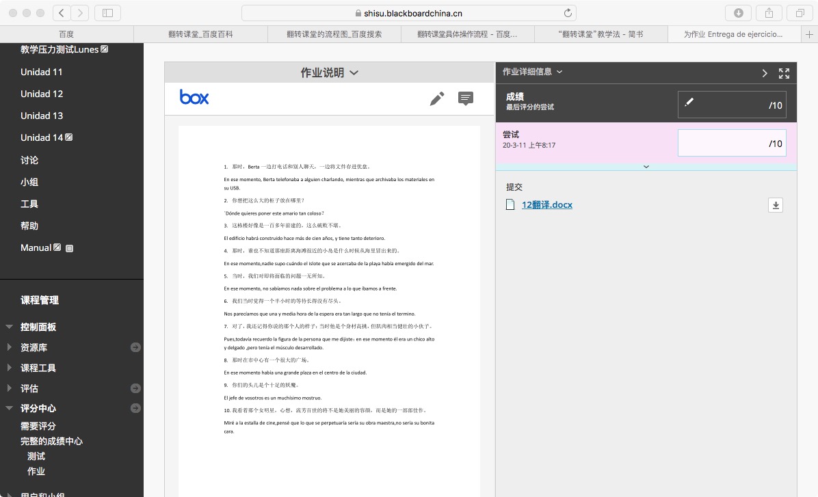
Task: Download the 12翻译.docx file using the download icon
Action: point(775,205)
